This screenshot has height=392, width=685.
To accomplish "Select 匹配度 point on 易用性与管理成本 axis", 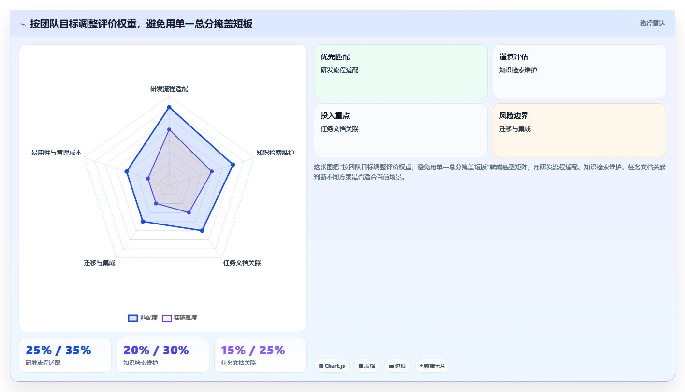I will [x=127, y=171].
